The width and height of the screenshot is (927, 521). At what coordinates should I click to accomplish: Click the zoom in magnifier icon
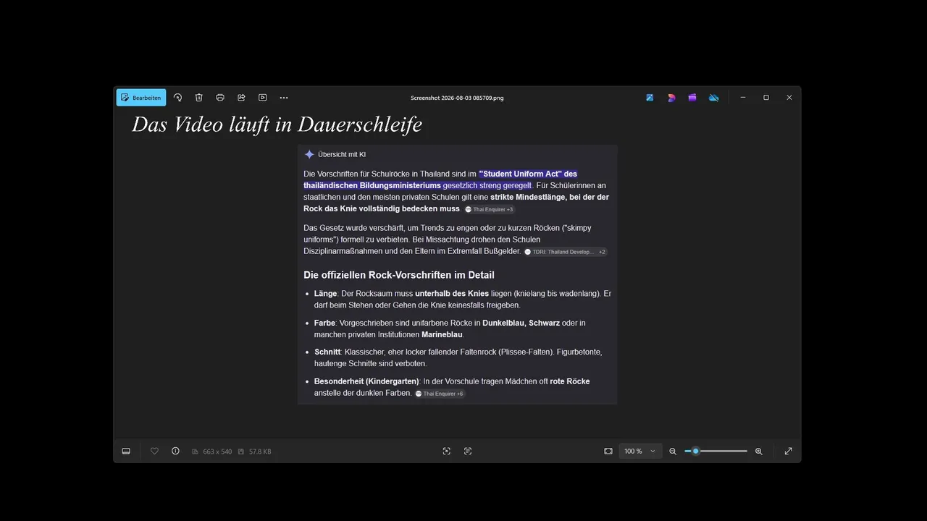(x=759, y=451)
